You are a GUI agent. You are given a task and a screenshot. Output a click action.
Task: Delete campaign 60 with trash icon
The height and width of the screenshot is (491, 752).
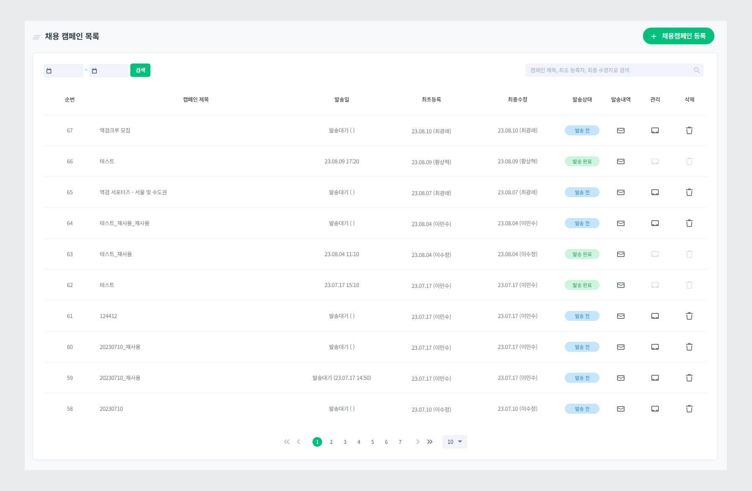tap(689, 347)
